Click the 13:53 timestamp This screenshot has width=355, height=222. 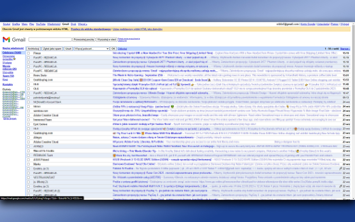pos(345,79)
